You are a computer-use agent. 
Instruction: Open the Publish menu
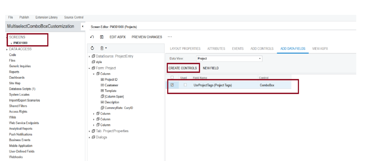(24, 17)
